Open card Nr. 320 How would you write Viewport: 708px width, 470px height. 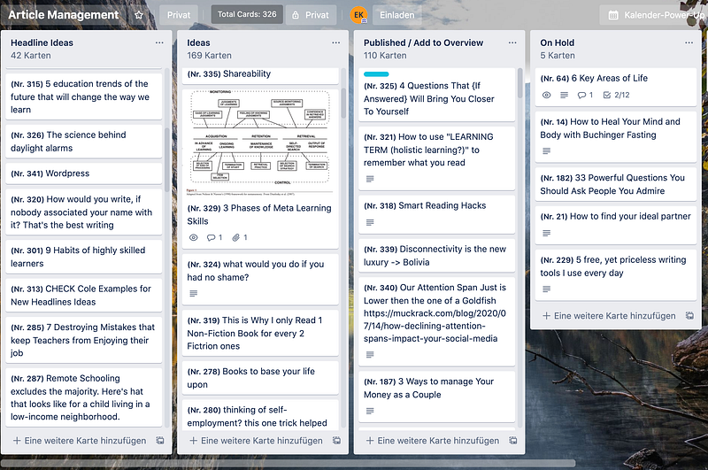point(83,212)
